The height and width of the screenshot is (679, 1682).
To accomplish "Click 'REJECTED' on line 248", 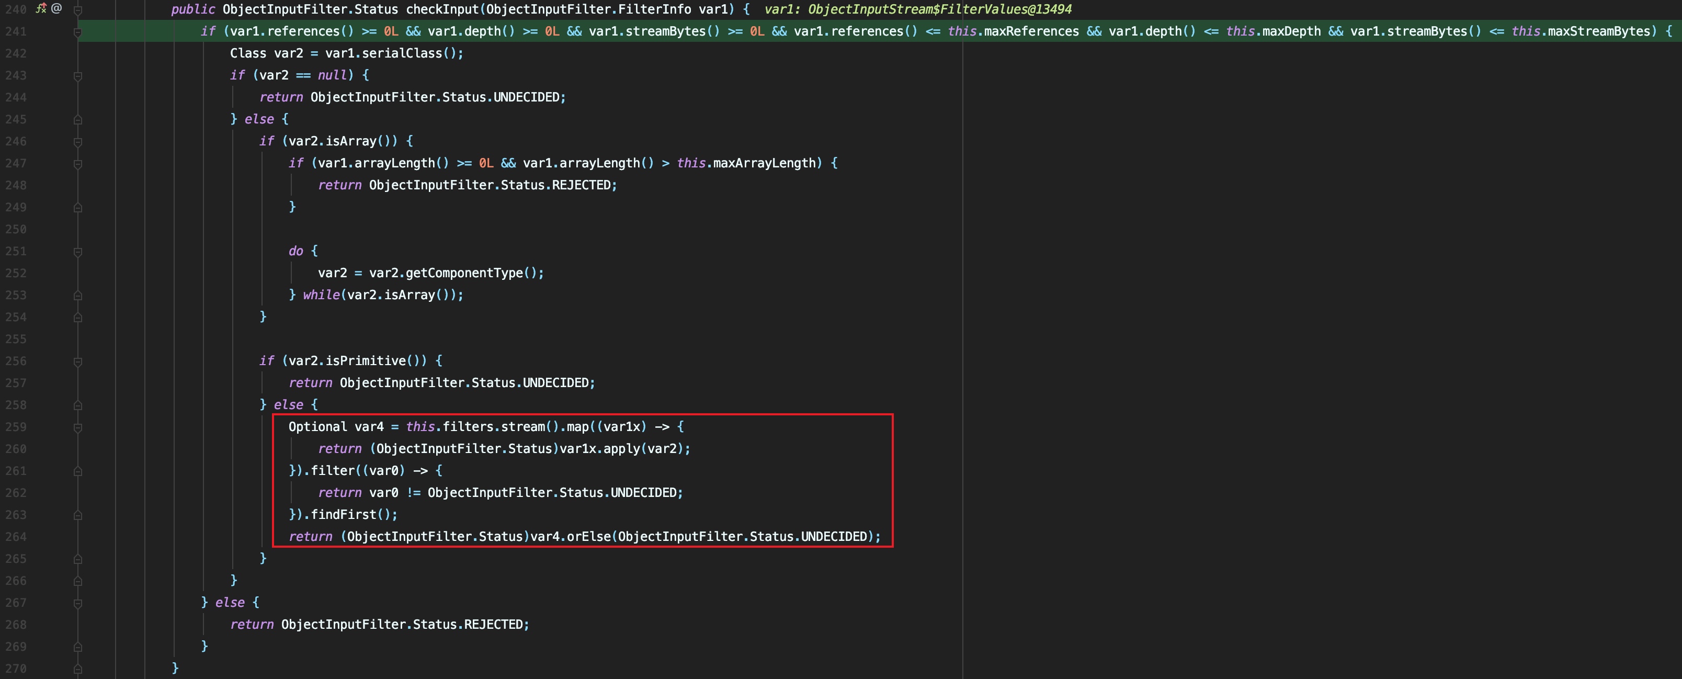I will click(581, 185).
